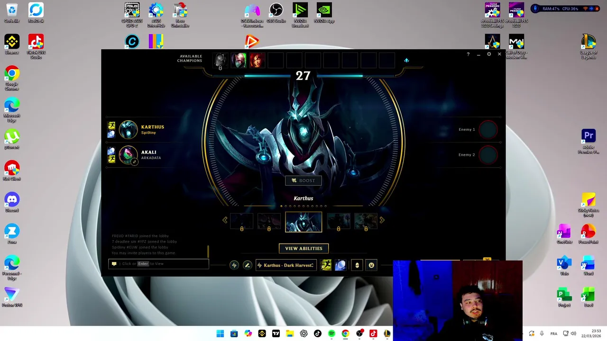Open the League client settings gear

(489, 54)
